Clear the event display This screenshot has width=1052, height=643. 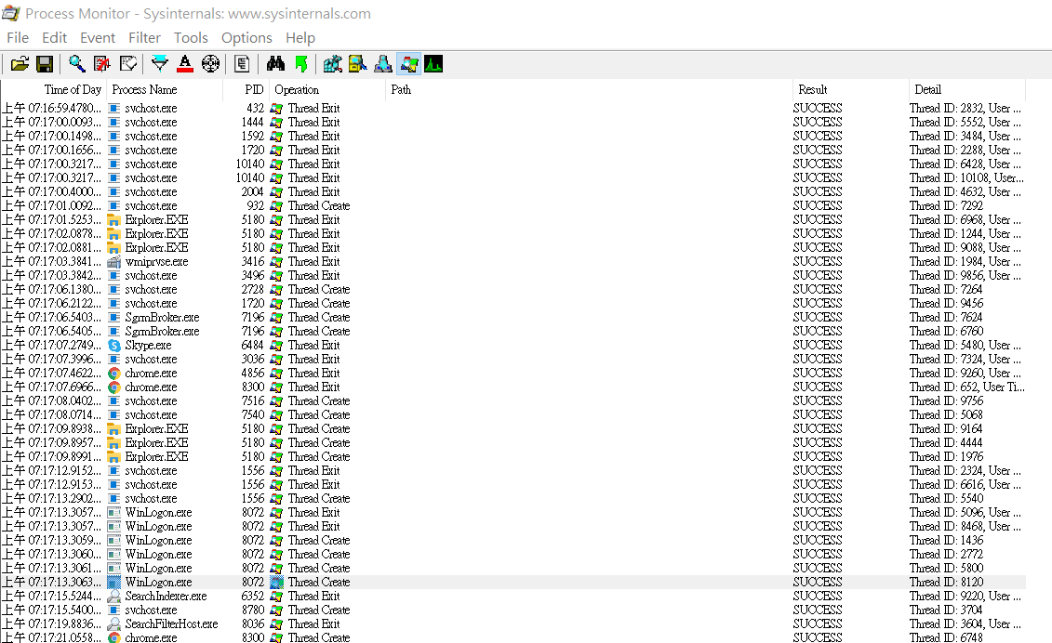(x=102, y=63)
